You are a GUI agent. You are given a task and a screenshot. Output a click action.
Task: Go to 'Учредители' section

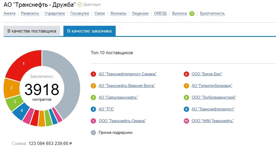coord(55,13)
